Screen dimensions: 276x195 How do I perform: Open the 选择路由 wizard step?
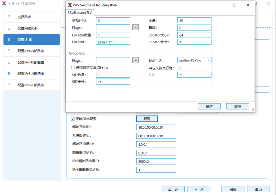(x=32, y=17)
